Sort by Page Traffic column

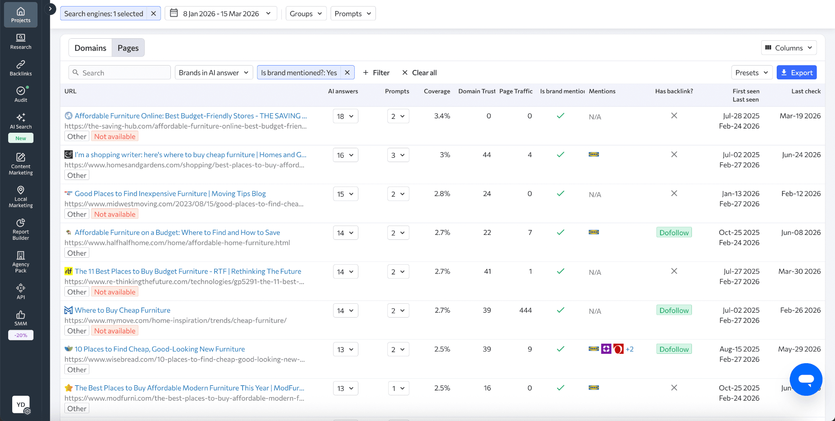[516, 91]
